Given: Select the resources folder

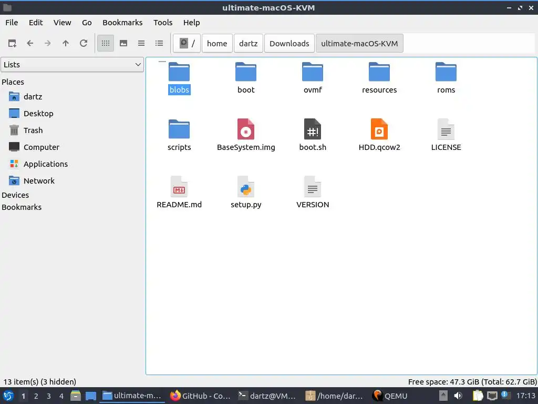Looking at the screenshot, I should [x=379, y=78].
